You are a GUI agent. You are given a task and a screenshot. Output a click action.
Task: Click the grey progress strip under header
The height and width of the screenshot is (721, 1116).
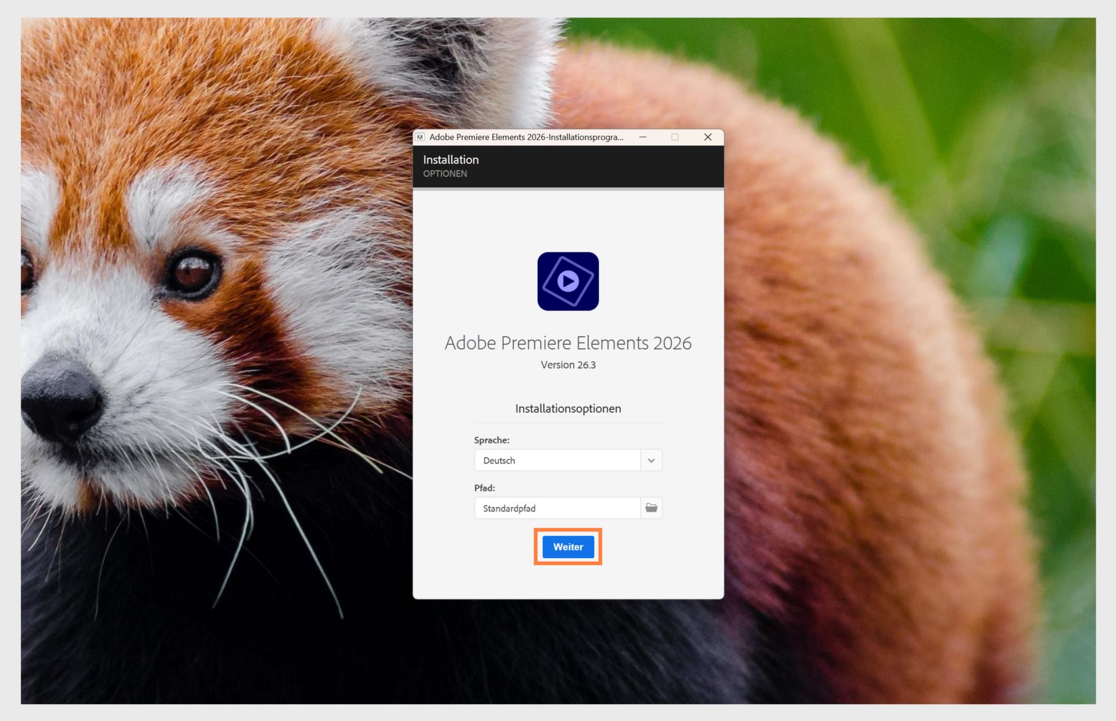tap(568, 189)
